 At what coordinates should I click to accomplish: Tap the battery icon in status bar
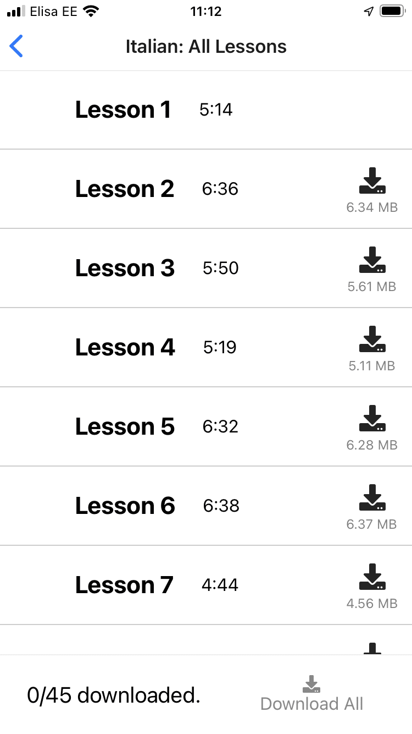click(x=392, y=12)
